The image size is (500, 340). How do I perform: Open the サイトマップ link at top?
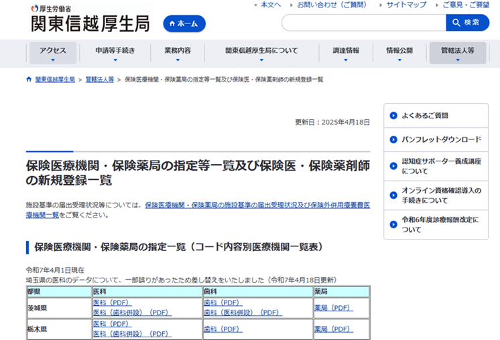coord(406,5)
